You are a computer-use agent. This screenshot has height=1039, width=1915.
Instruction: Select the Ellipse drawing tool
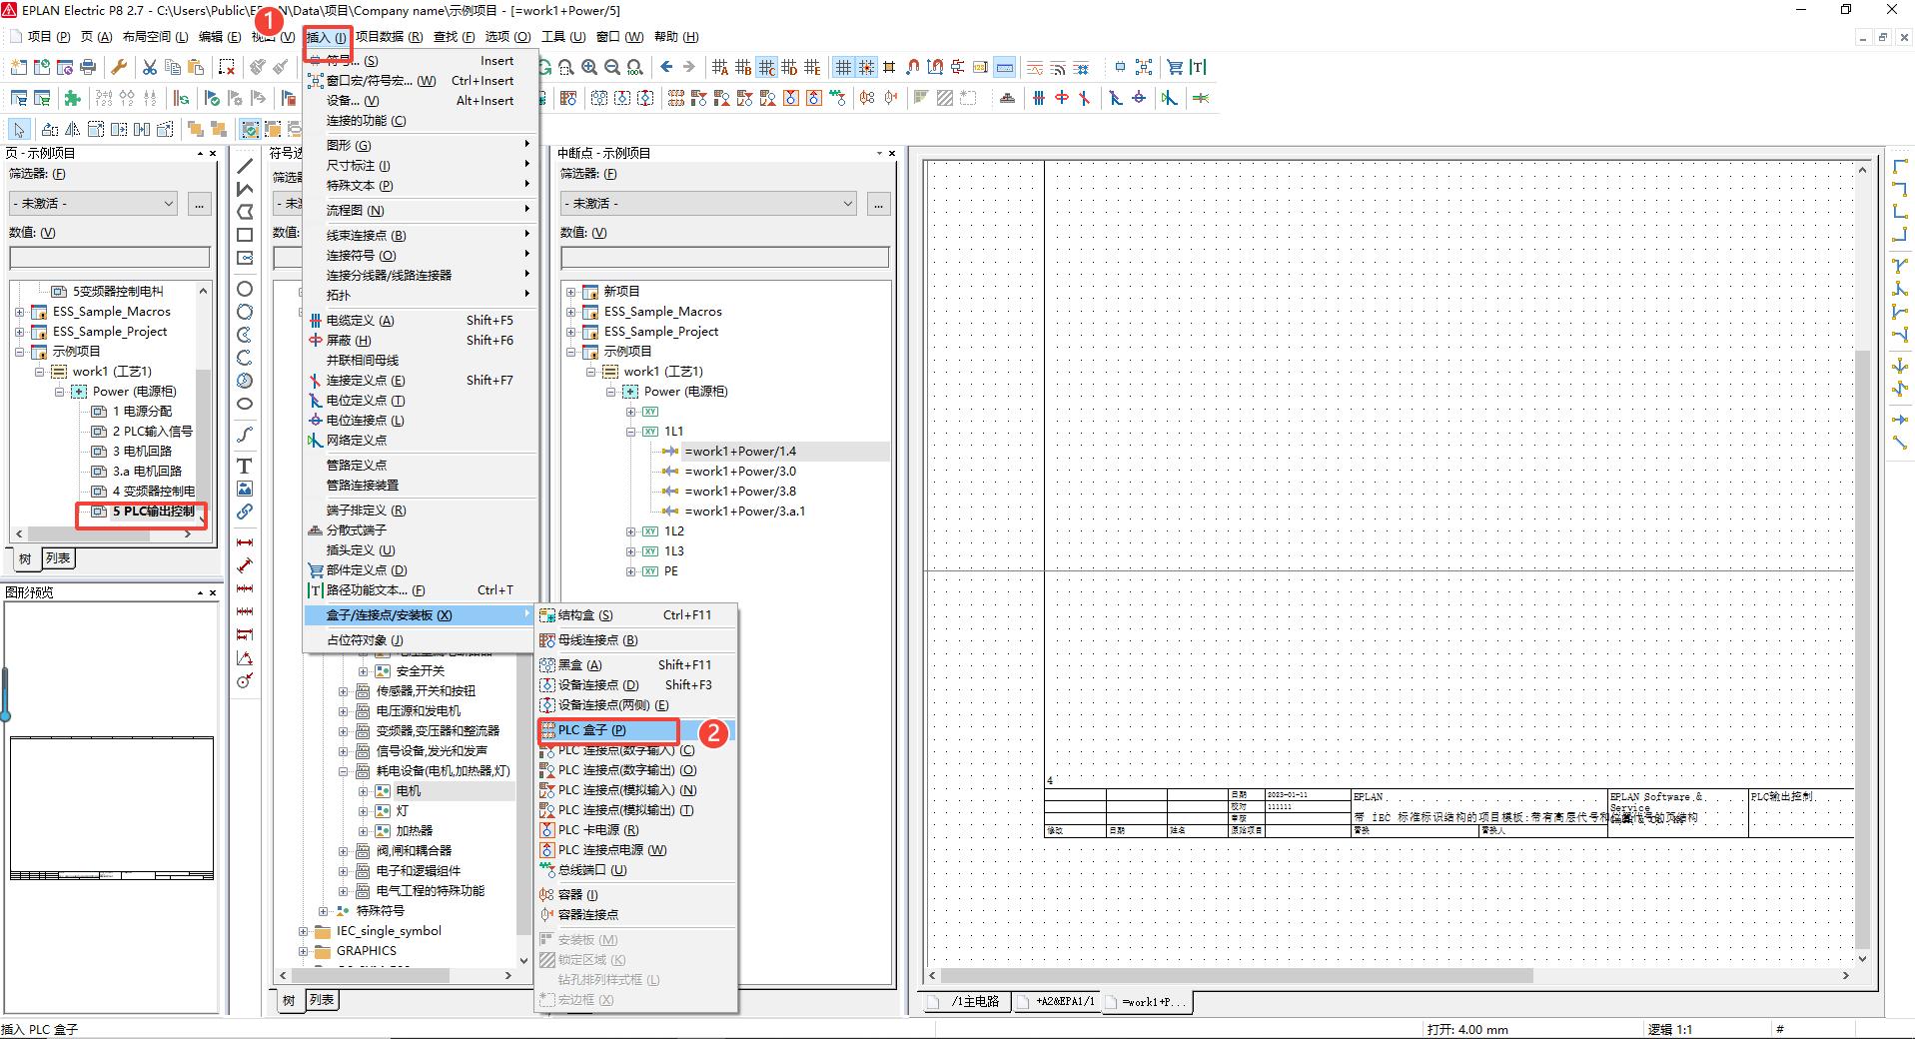pyautogui.click(x=245, y=404)
